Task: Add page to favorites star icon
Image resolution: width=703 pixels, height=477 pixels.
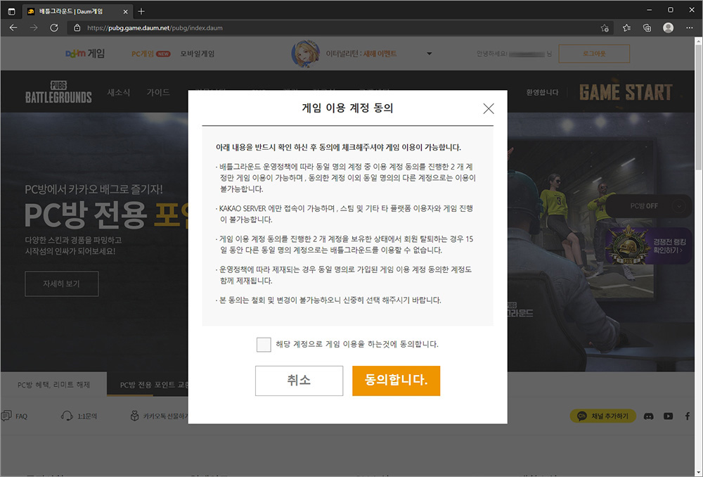Action: pyautogui.click(x=605, y=28)
